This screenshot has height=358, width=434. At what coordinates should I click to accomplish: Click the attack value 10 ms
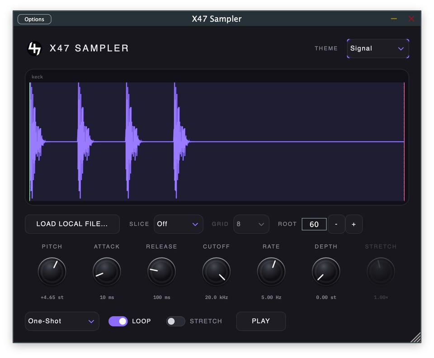tap(107, 298)
